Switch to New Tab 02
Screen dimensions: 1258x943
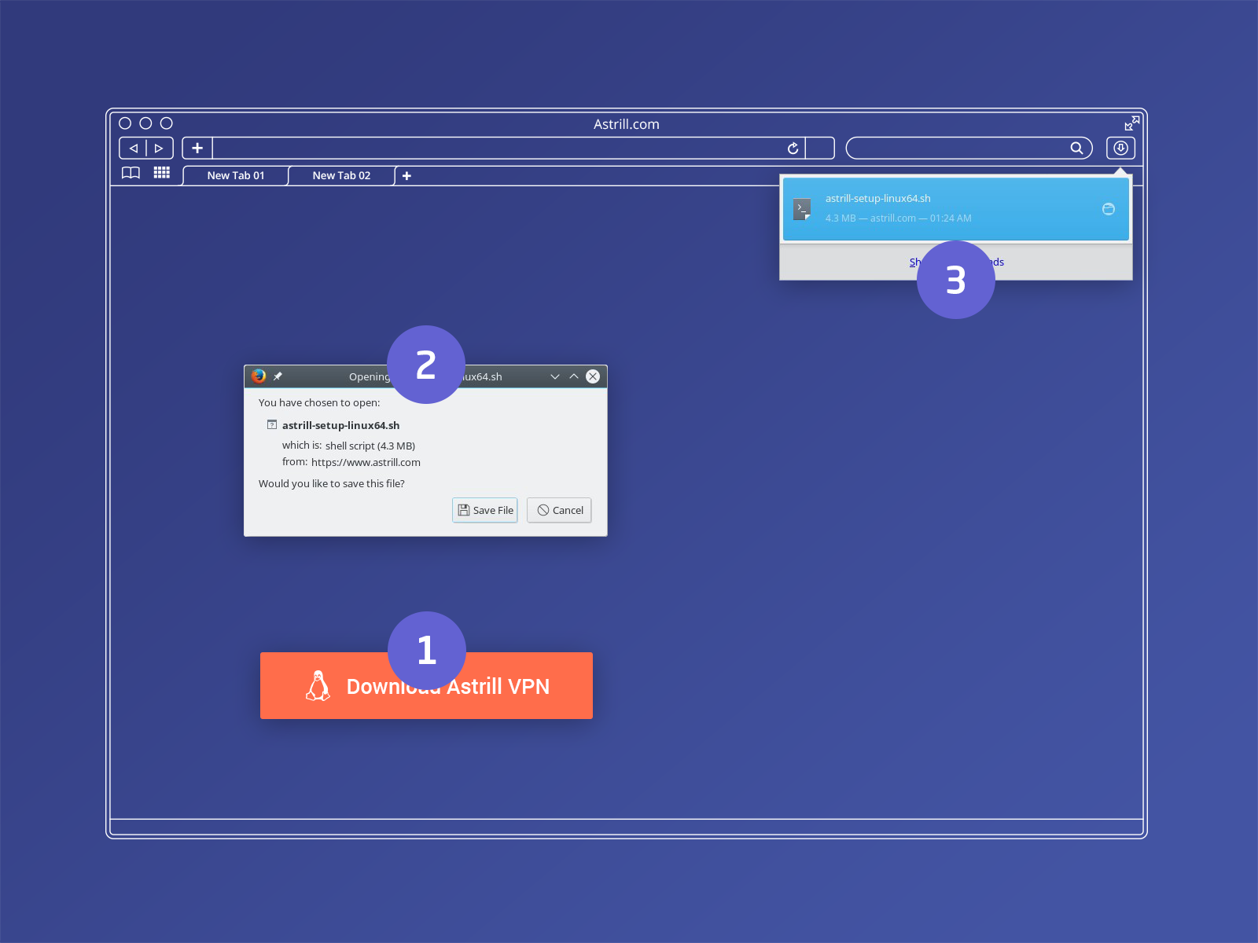click(x=341, y=175)
